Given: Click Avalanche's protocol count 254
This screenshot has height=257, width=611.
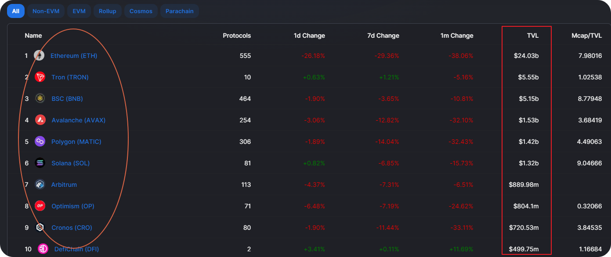Looking at the screenshot, I should 245,120.
